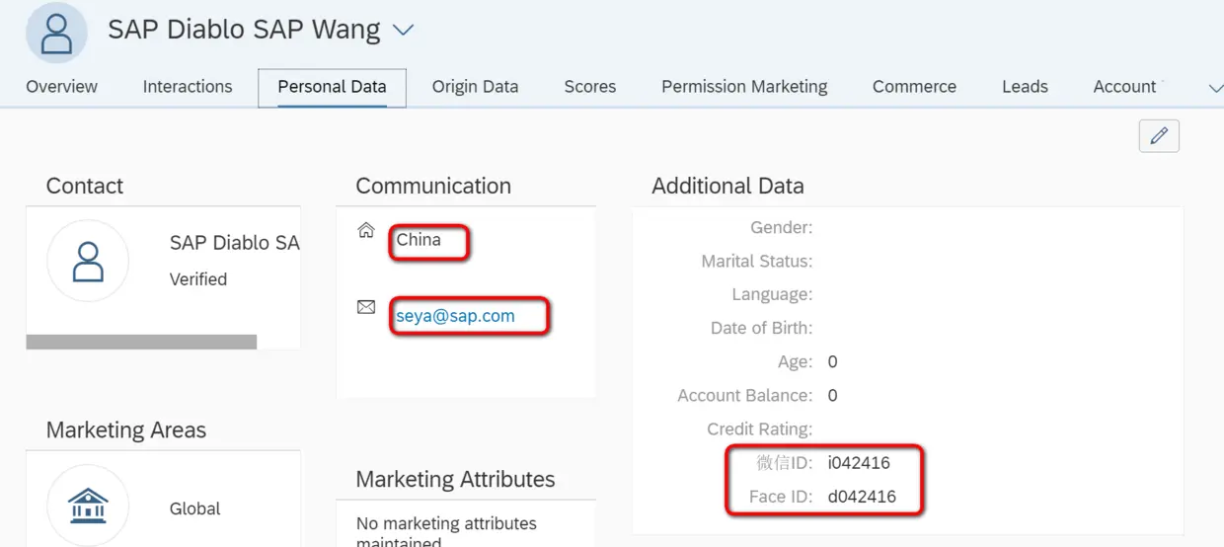This screenshot has width=1224, height=547.
Task: Open the Scores tab
Action: coord(590,87)
